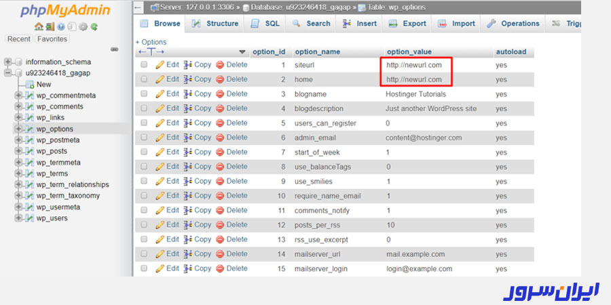Image resolution: width=611 pixels, height=305 pixels.
Task: Collapse the u923246418_gagap database node
Action: pos(7,73)
